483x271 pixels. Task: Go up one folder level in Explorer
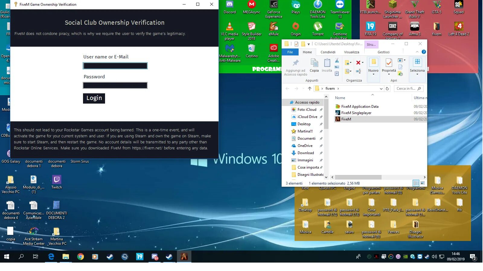click(309, 89)
